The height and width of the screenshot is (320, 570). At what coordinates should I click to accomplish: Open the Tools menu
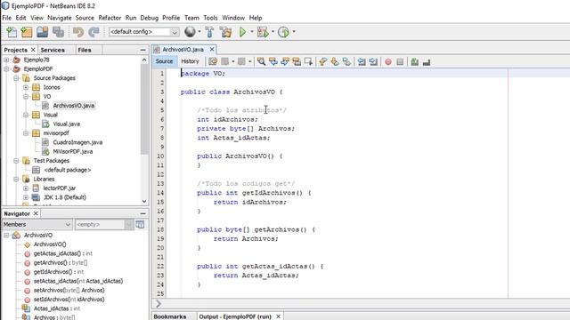[210, 18]
